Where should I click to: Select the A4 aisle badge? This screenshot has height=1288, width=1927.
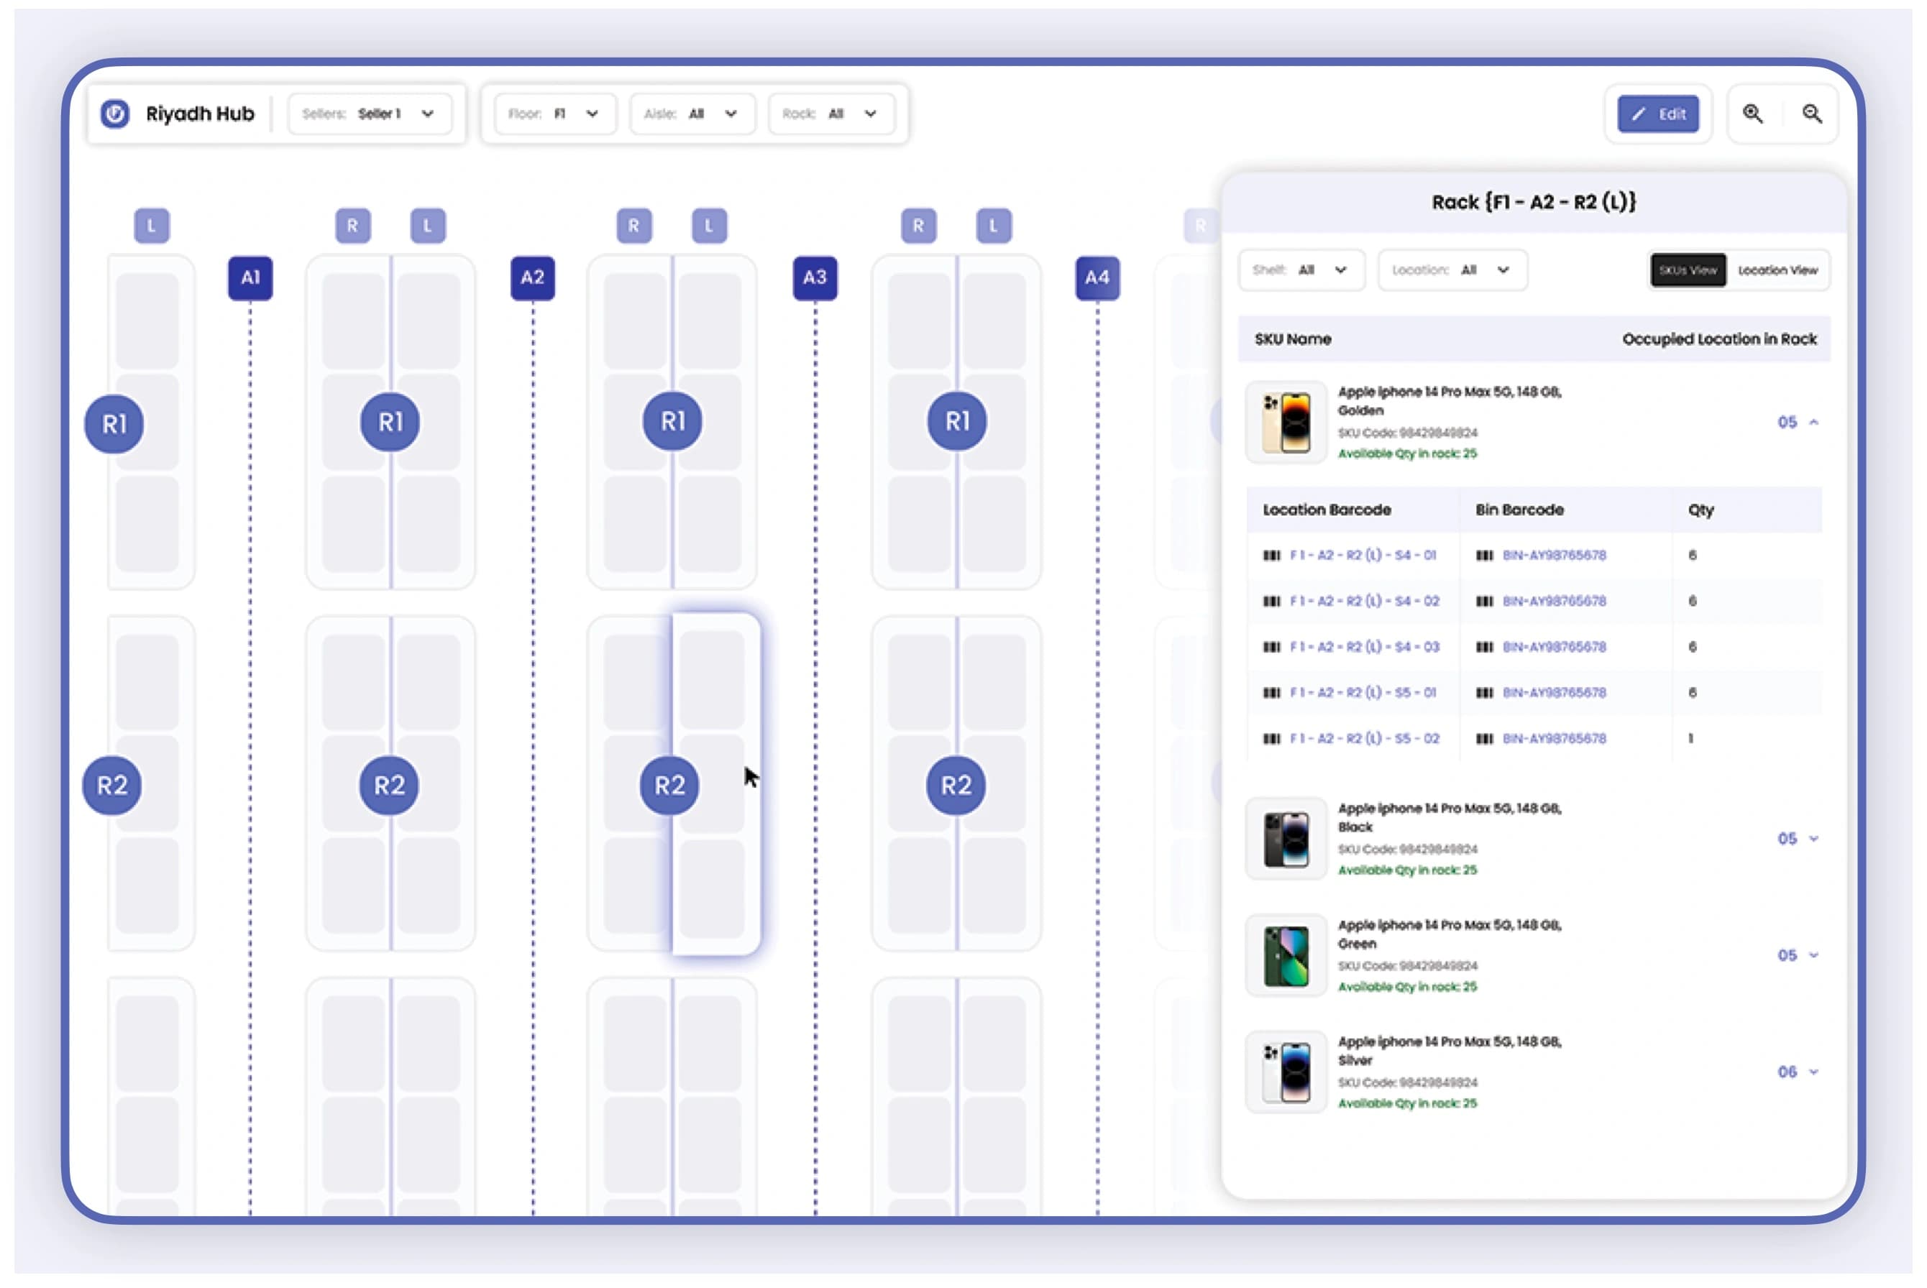coord(1098,277)
